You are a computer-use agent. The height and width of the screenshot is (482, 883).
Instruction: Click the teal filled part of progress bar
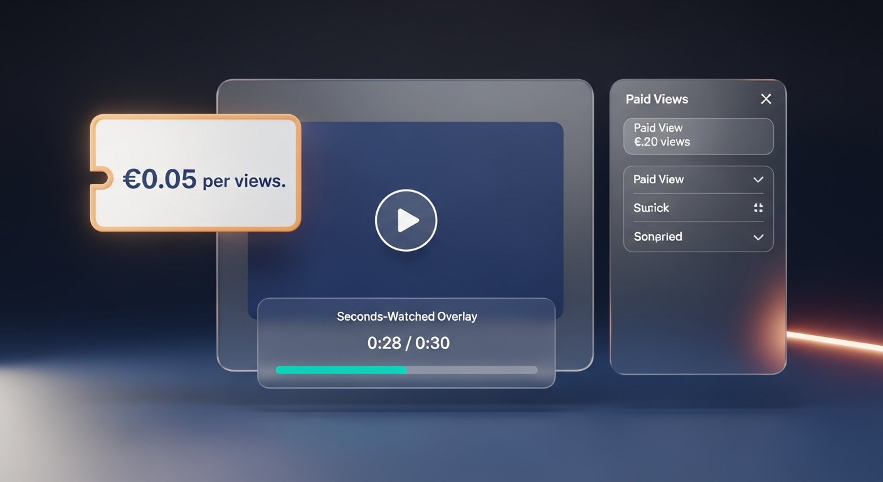(341, 370)
